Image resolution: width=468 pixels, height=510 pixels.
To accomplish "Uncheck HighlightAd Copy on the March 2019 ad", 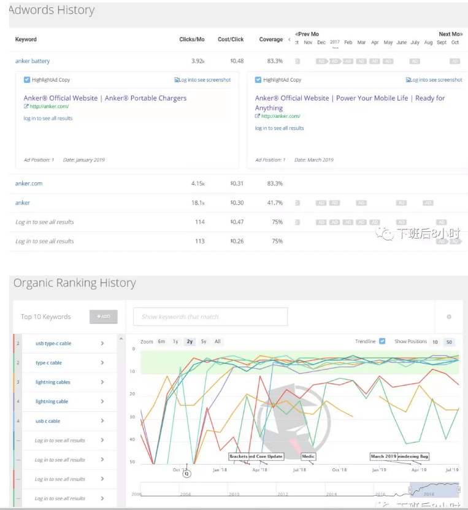I will pyautogui.click(x=258, y=80).
